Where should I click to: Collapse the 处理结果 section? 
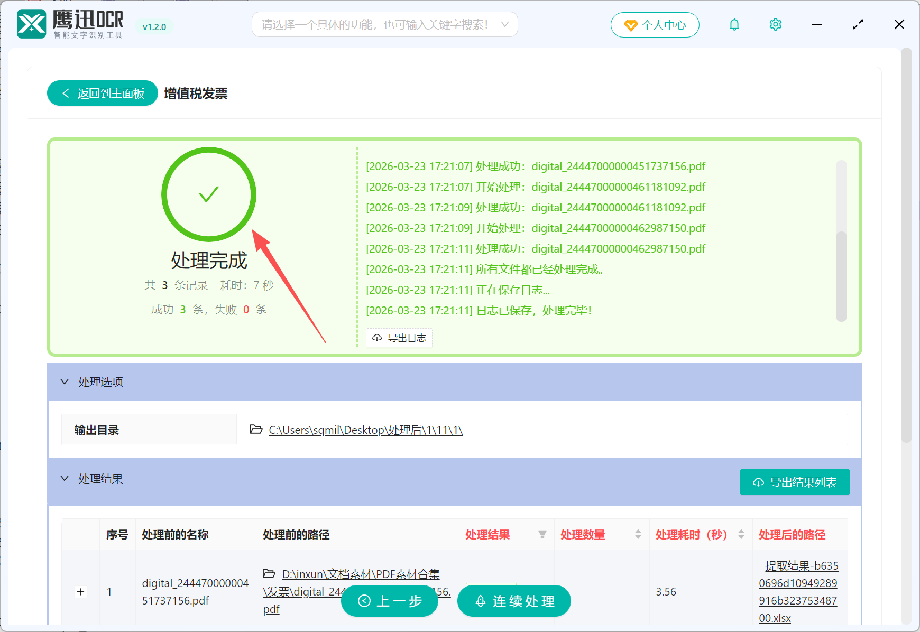[x=65, y=478]
